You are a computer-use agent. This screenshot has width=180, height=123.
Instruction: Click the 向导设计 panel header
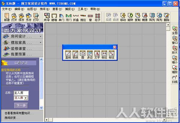pyautogui.click(x=19, y=63)
